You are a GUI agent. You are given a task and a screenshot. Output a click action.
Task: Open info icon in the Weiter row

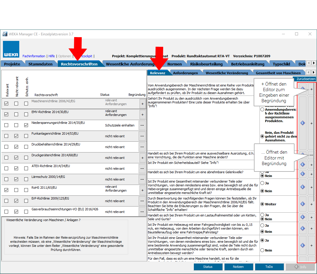coord(303,204)
